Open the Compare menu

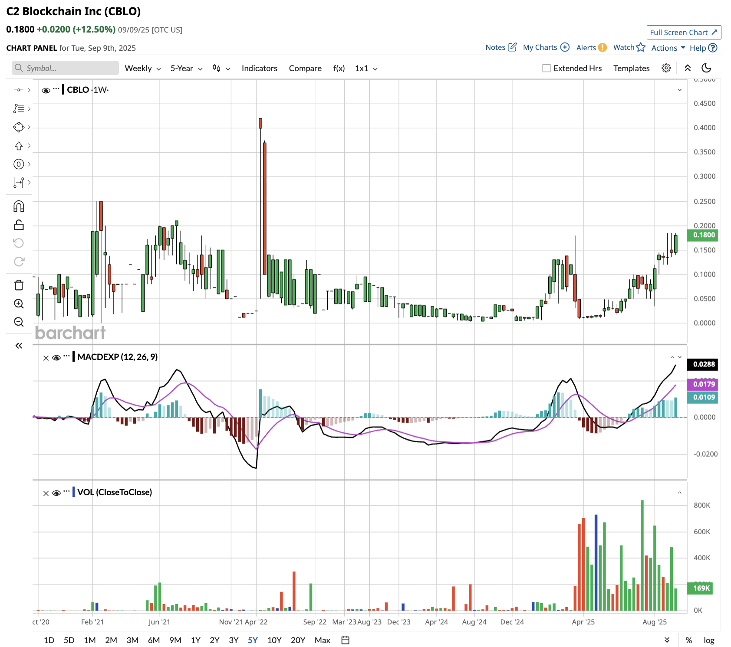coord(305,68)
